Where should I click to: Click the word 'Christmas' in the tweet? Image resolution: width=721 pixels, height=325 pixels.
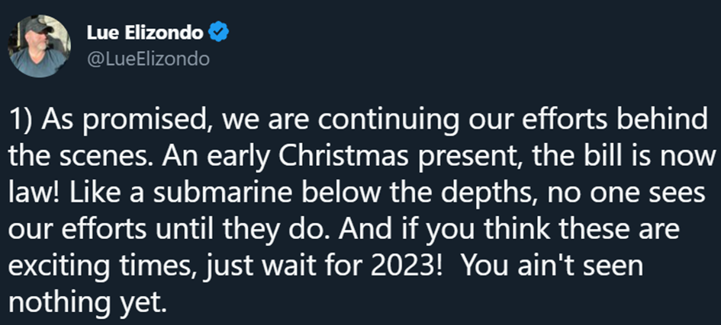344,158
